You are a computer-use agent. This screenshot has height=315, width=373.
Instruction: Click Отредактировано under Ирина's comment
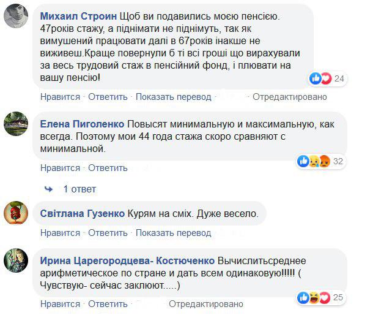pyautogui.click(x=205, y=304)
